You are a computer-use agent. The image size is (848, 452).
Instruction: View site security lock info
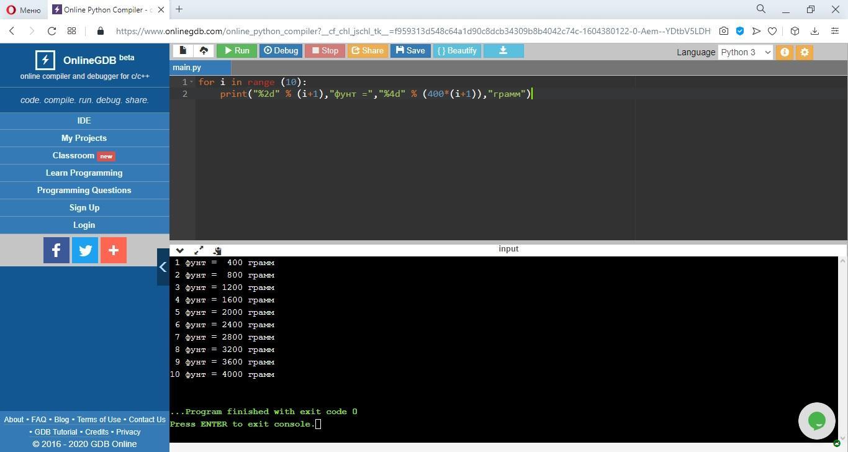click(x=101, y=31)
